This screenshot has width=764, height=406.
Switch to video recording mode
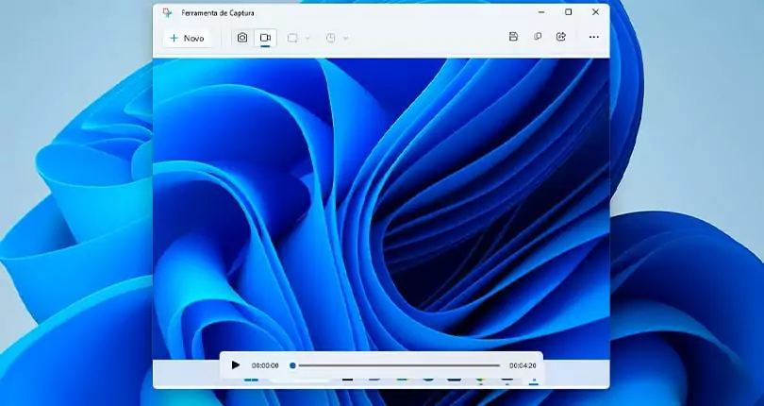pos(265,38)
